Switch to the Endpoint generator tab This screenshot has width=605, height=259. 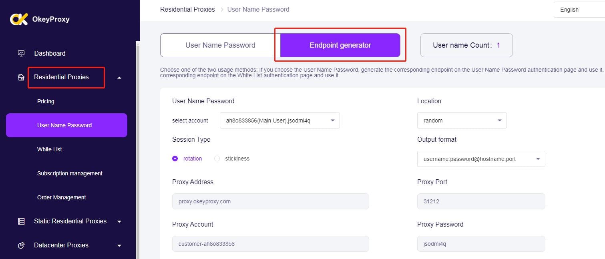[340, 45]
